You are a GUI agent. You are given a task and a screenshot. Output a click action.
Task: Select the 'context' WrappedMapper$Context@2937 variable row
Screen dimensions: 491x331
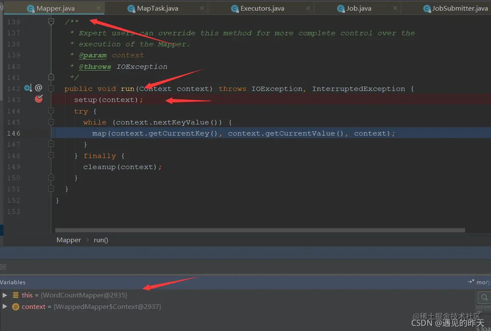click(238, 306)
